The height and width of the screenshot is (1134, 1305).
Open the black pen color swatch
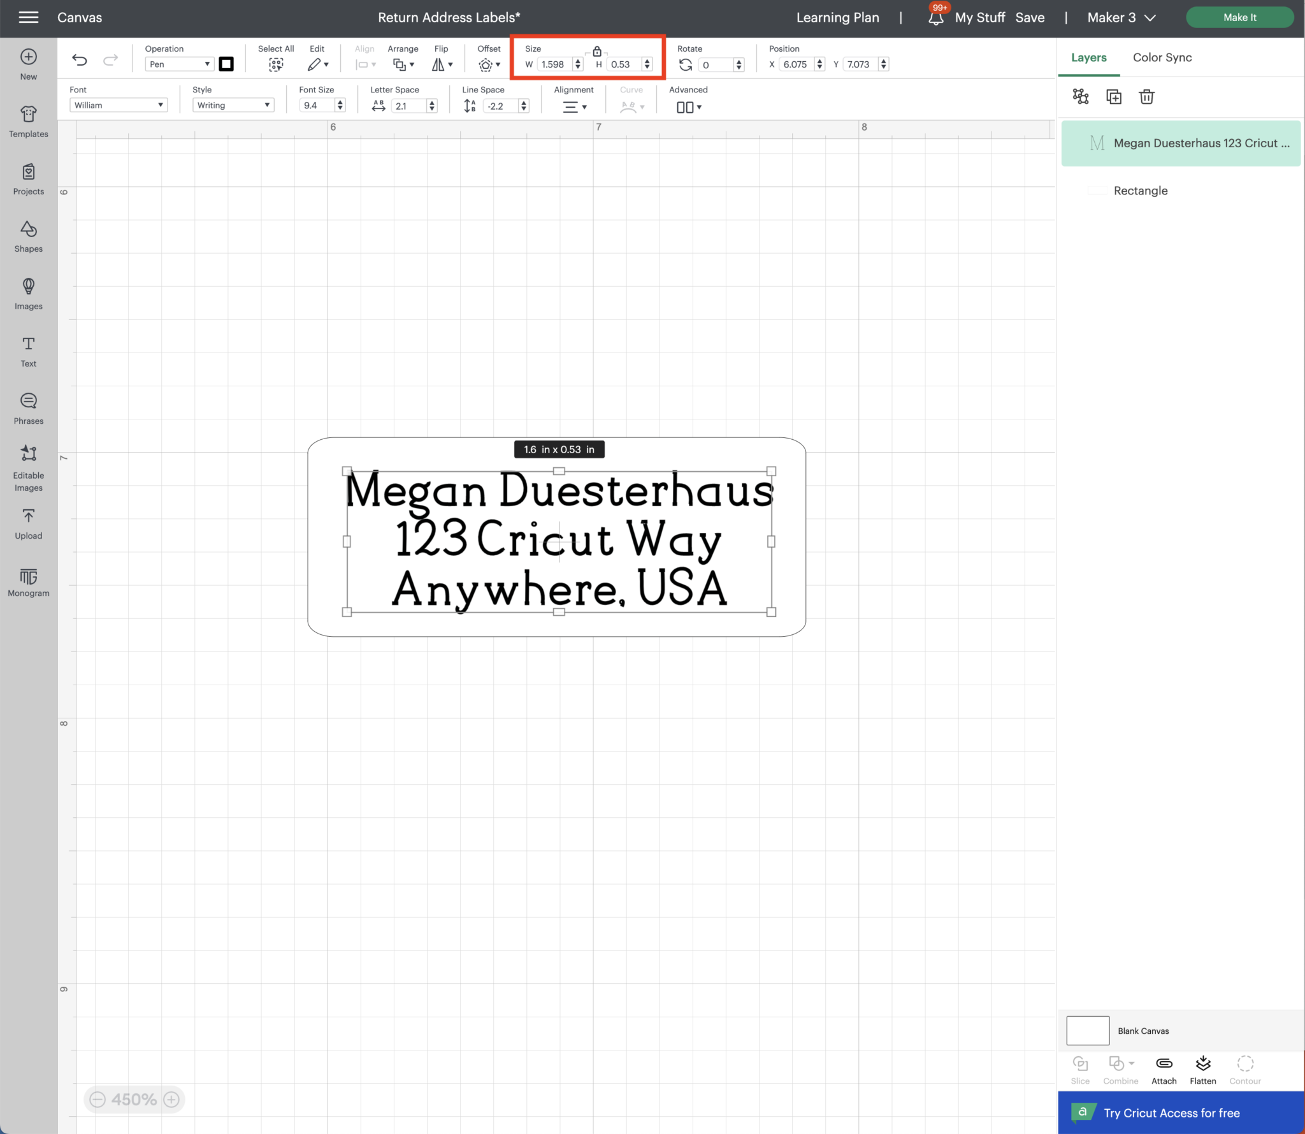tap(226, 64)
